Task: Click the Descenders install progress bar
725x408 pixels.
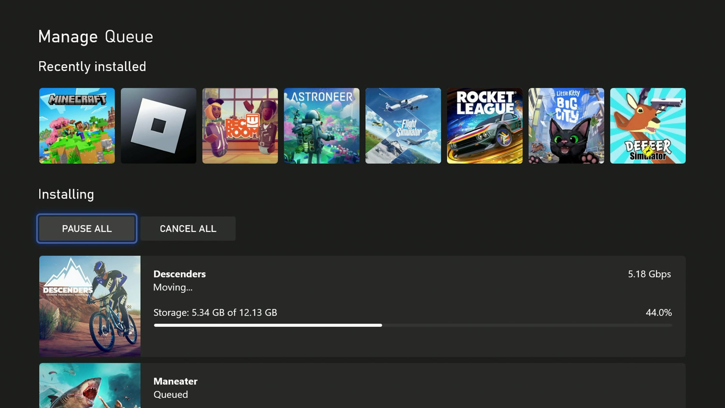Action: pos(413,325)
